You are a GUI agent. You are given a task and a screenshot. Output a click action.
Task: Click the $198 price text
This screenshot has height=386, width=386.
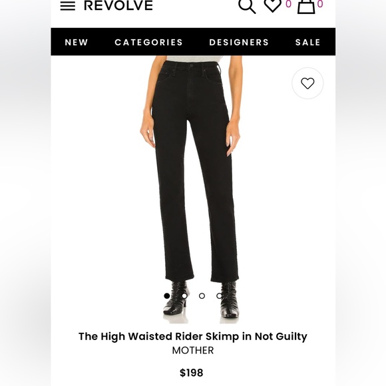[x=192, y=373]
